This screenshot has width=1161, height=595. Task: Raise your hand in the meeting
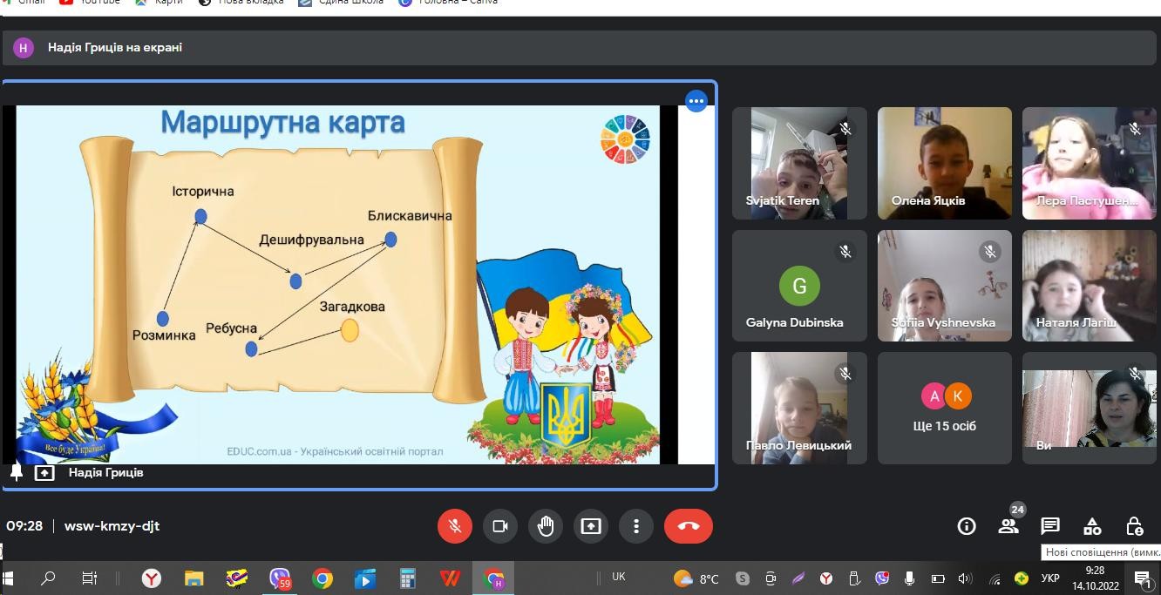(546, 526)
